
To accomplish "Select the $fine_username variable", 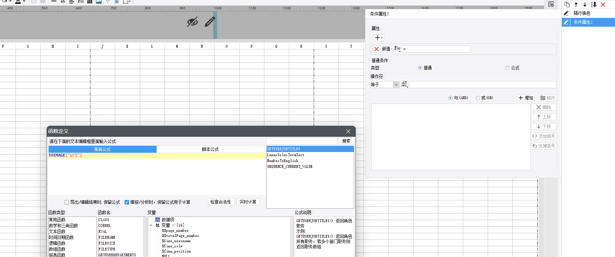I will pyautogui.click(x=176, y=241).
